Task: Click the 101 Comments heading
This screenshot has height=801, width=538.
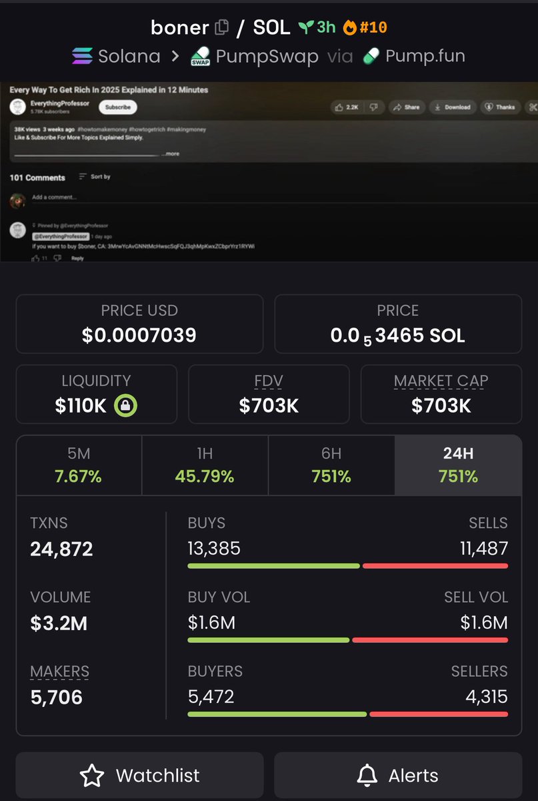Action: point(37,178)
